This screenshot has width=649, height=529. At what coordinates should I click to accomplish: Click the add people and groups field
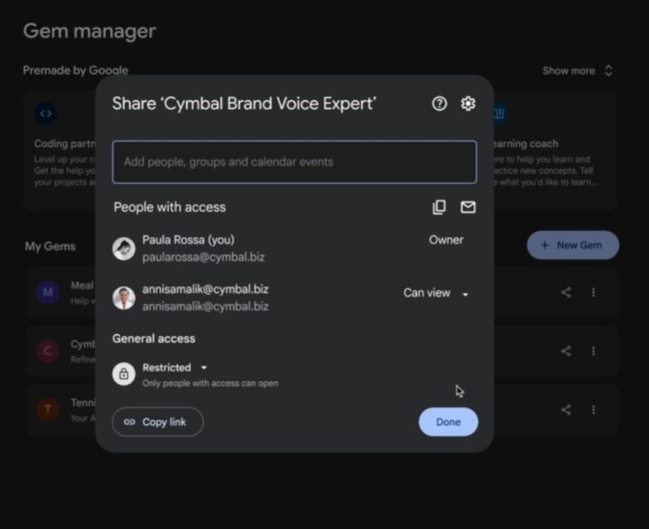pyautogui.click(x=294, y=162)
